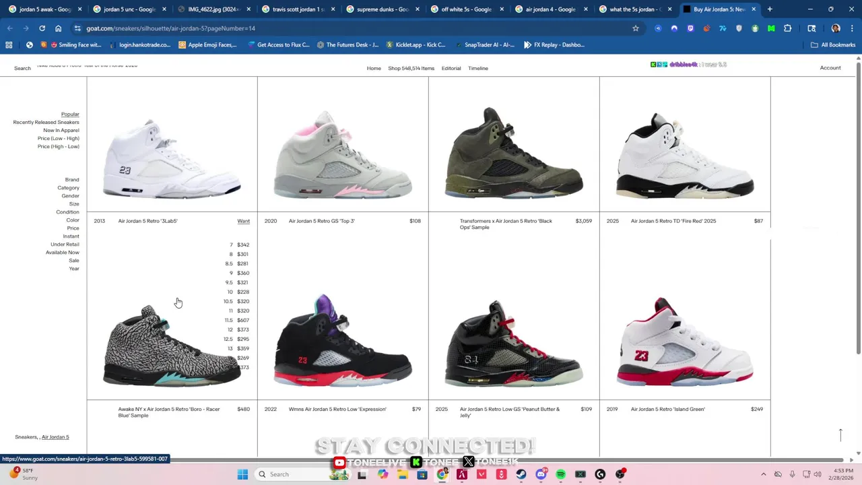Expand the Size filter
Screen dimensions: 862x485
pyautogui.click(x=74, y=204)
